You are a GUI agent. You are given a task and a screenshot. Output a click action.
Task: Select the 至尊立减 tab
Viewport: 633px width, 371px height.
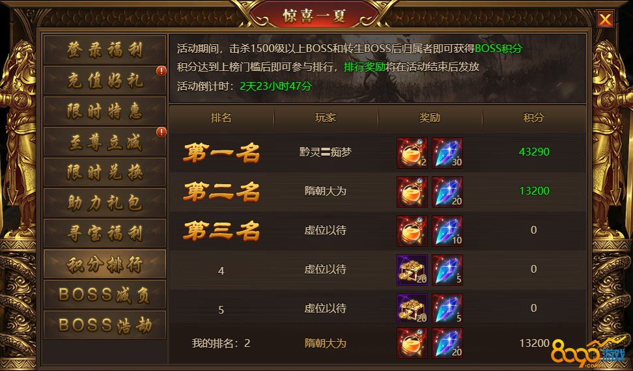point(105,141)
